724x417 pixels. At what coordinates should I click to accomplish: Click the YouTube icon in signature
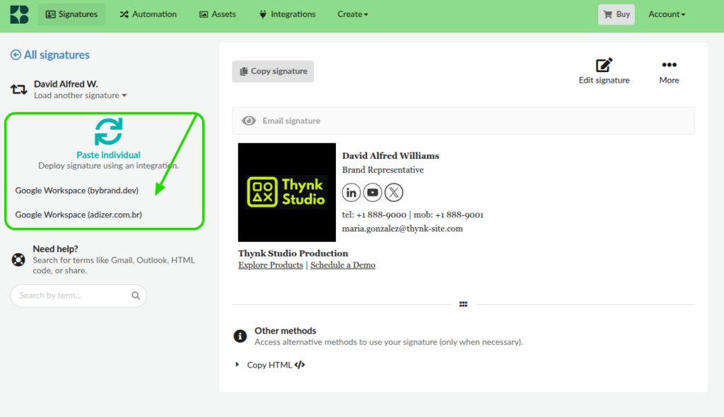pyautogui.click(x=373, y=192)
